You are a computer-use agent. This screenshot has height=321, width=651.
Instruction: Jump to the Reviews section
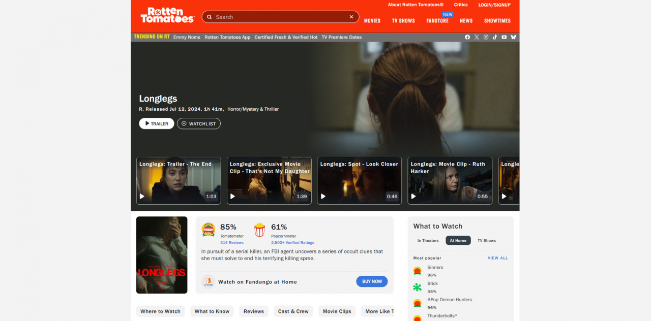[254, 311]
